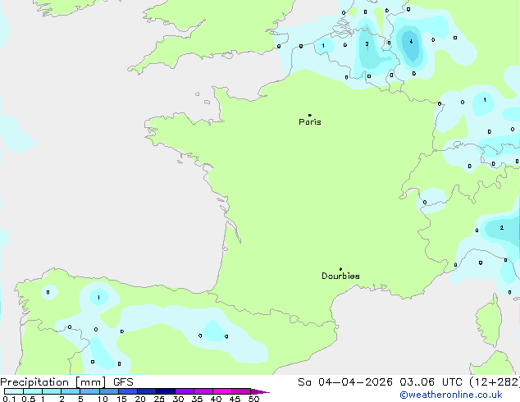Click the '10' legend scale label
Screen dimensions: 520x402
(103, 399)
